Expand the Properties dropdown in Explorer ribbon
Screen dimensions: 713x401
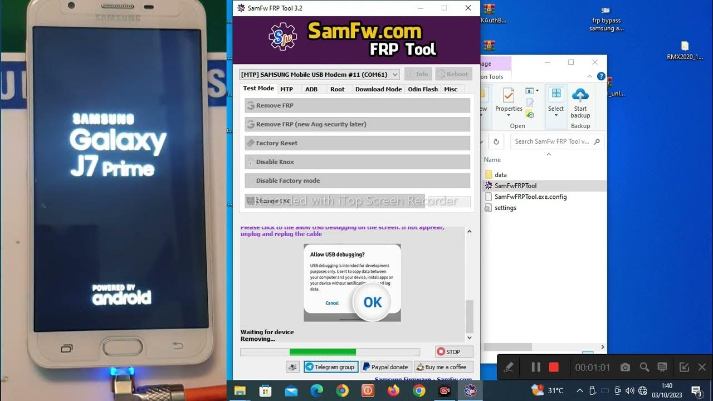pyautogui.click(x=509, y=116)
